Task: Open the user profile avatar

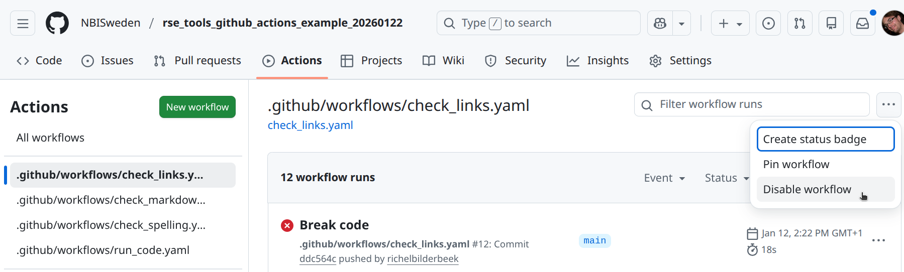Action: pyautogui.click(x=893, y=23)
